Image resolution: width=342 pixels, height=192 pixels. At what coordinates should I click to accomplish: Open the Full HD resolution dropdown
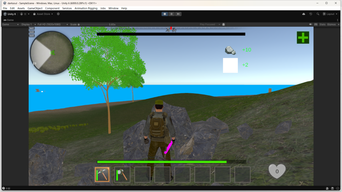[52, 24]
